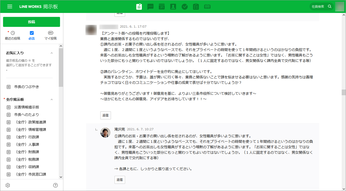Open the hamburger menu in header
This screenshot has width=346, height=191.
[x=10, y=6]
